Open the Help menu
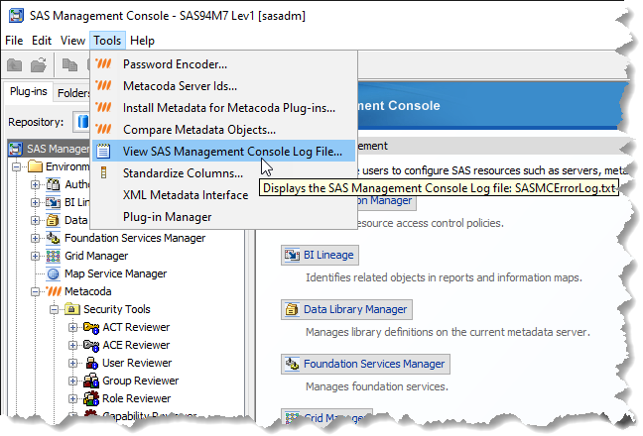 (142, 41)
